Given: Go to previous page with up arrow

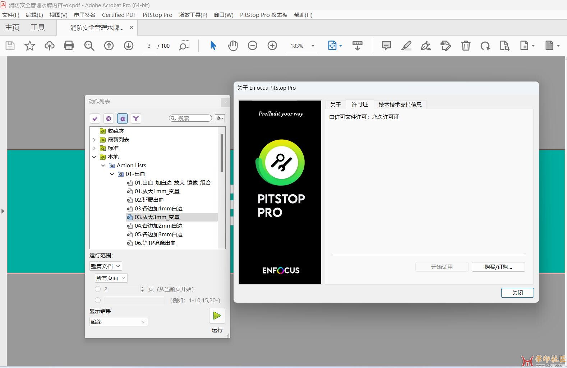Looking at the screenshot, I should [109, 46].
